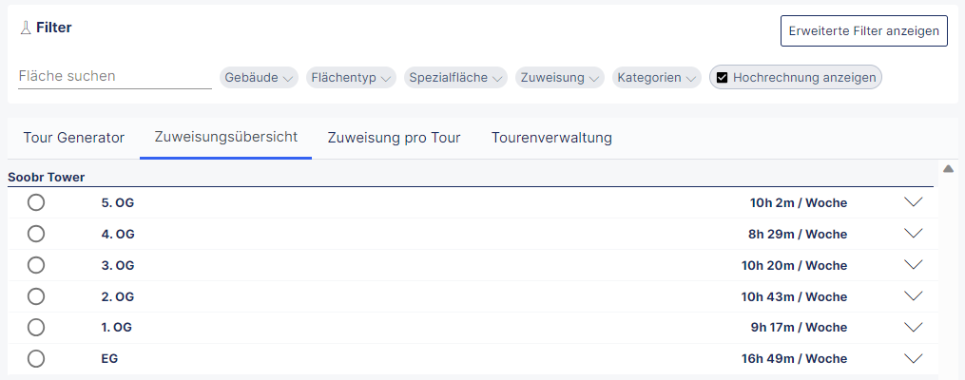The image size is (965, 380).
Task: Open the Zuweisung pro Tour tab
Action: (x=394, y=138)
